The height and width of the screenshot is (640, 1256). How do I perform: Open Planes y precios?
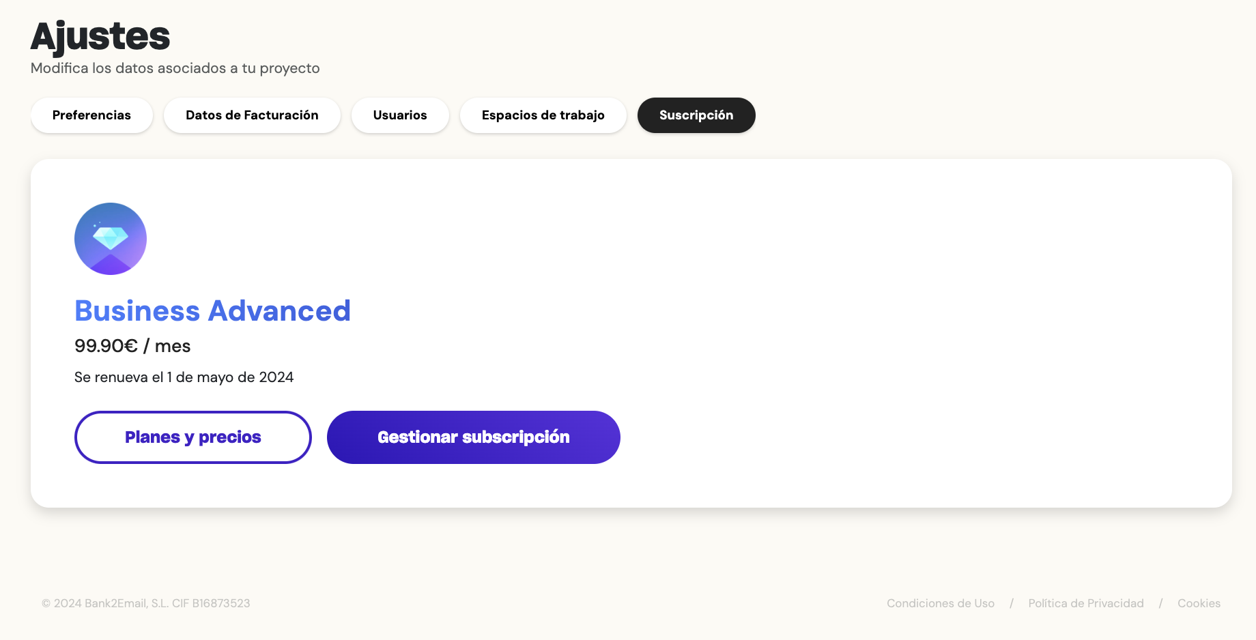click(192, 437)
